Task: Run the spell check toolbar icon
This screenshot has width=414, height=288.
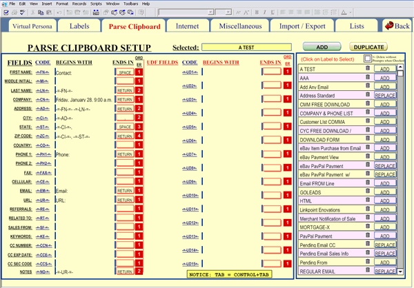Action: click(23, 12)
